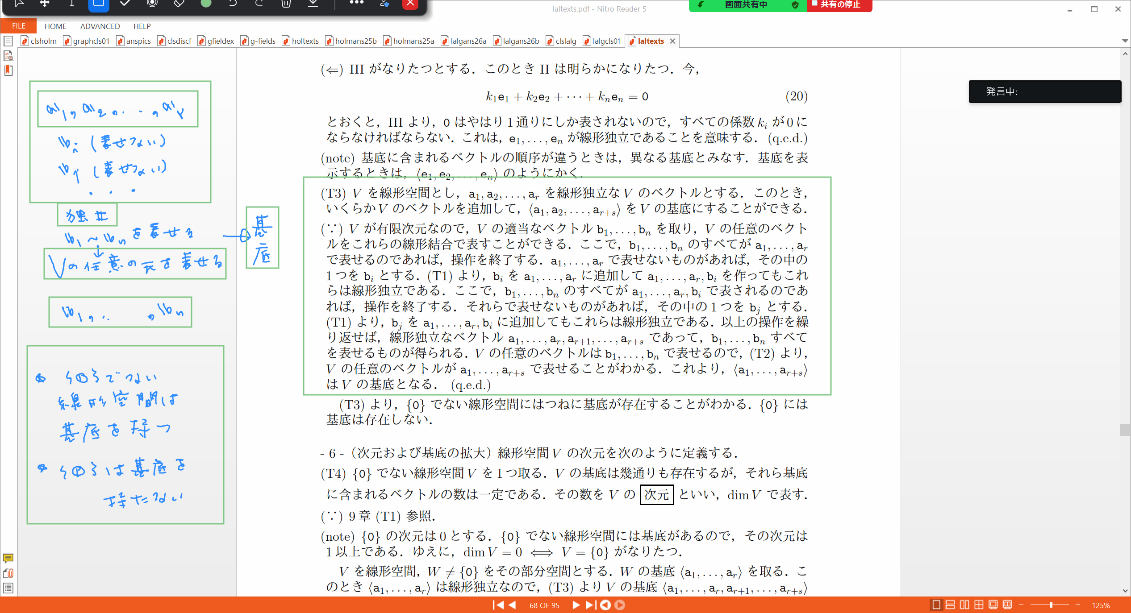The width and height of the screenshot is (1131, 613).
Task: Open the ADVANCED ribbon tab
Action: click(x=100, y=26)
